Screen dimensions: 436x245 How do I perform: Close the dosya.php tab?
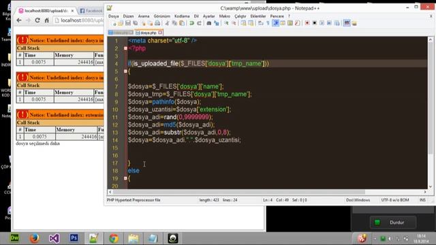tap(160, 33)
